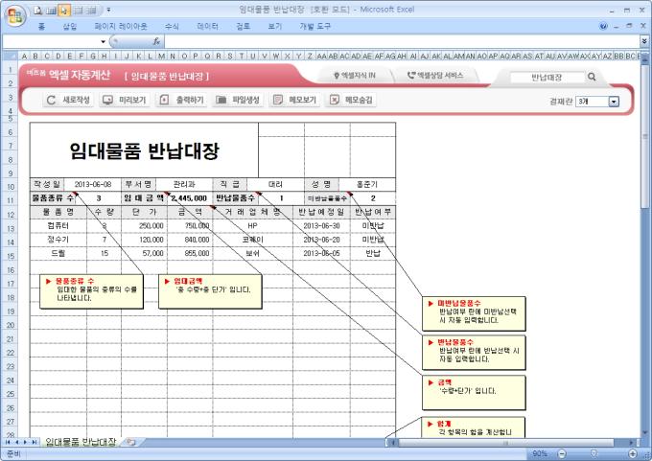Click the horizontal scrollbar
This screenshot has width=652, height=461.
[506, 442]
